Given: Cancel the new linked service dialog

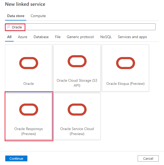Looking at the screenshot, I should pyautogui.click(x=148, y=158).
